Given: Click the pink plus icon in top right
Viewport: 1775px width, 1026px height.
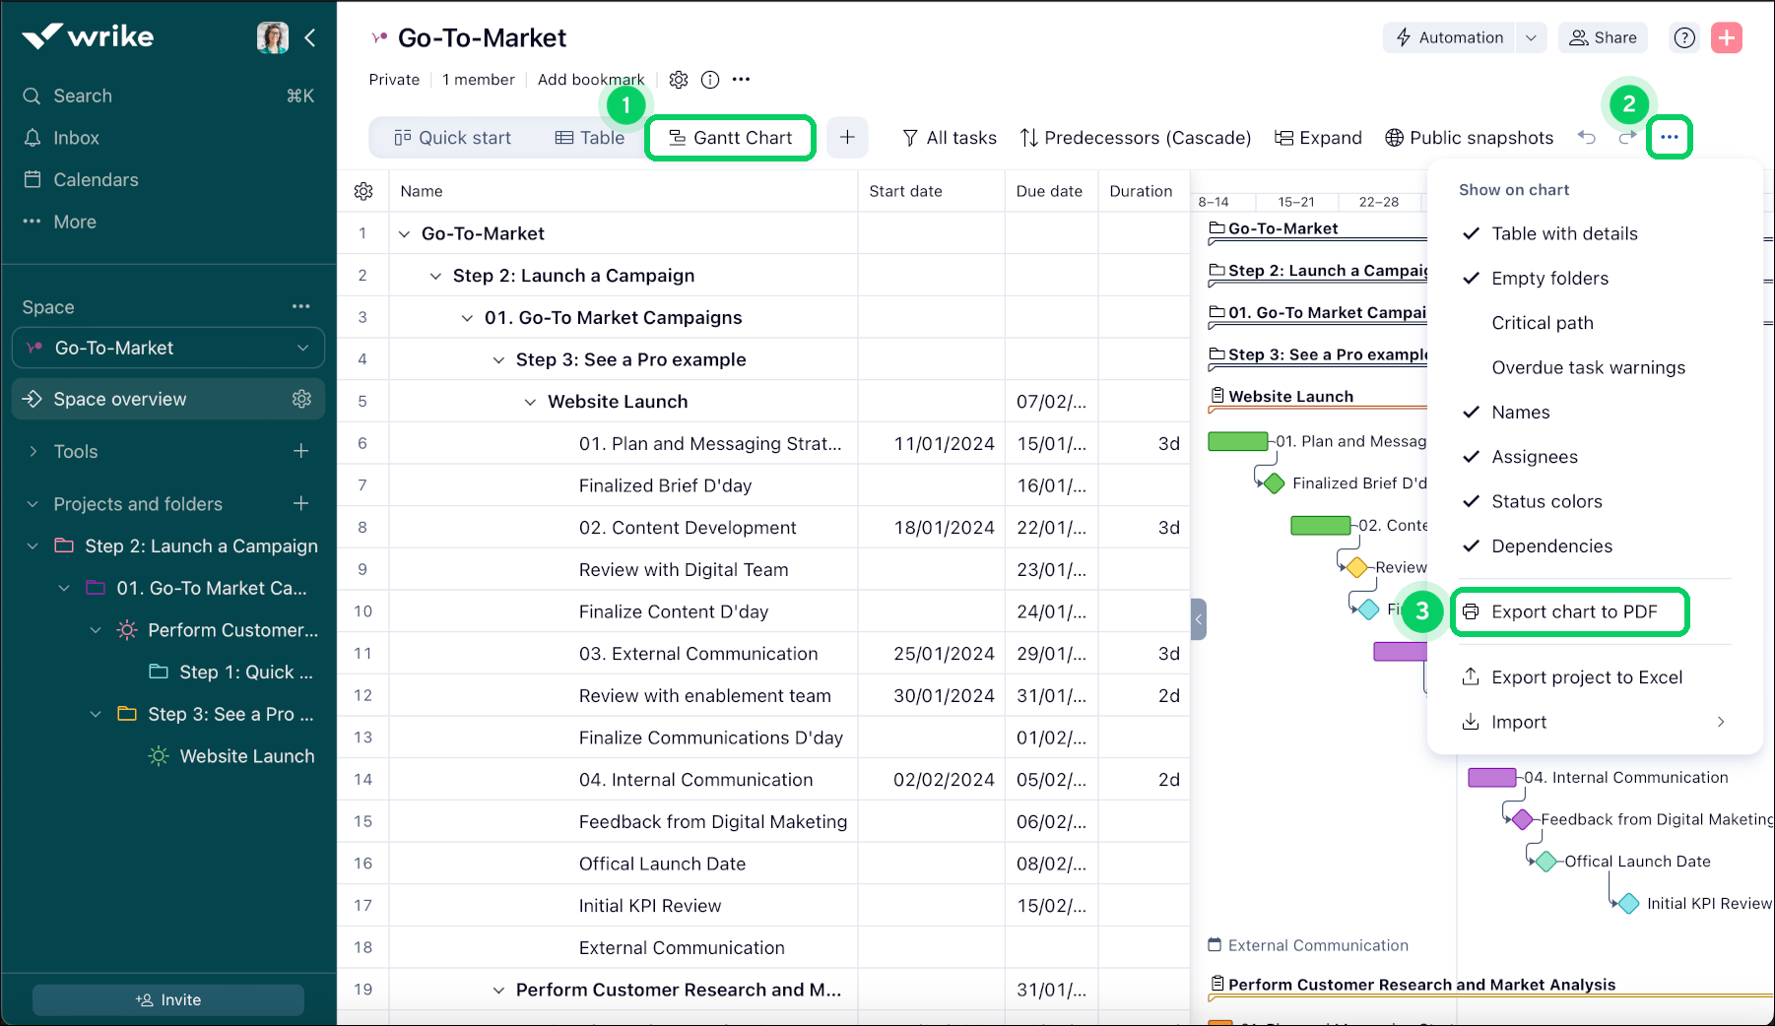Looking at the screenshot, I should pyautogui.click(x=1727, y=37).
